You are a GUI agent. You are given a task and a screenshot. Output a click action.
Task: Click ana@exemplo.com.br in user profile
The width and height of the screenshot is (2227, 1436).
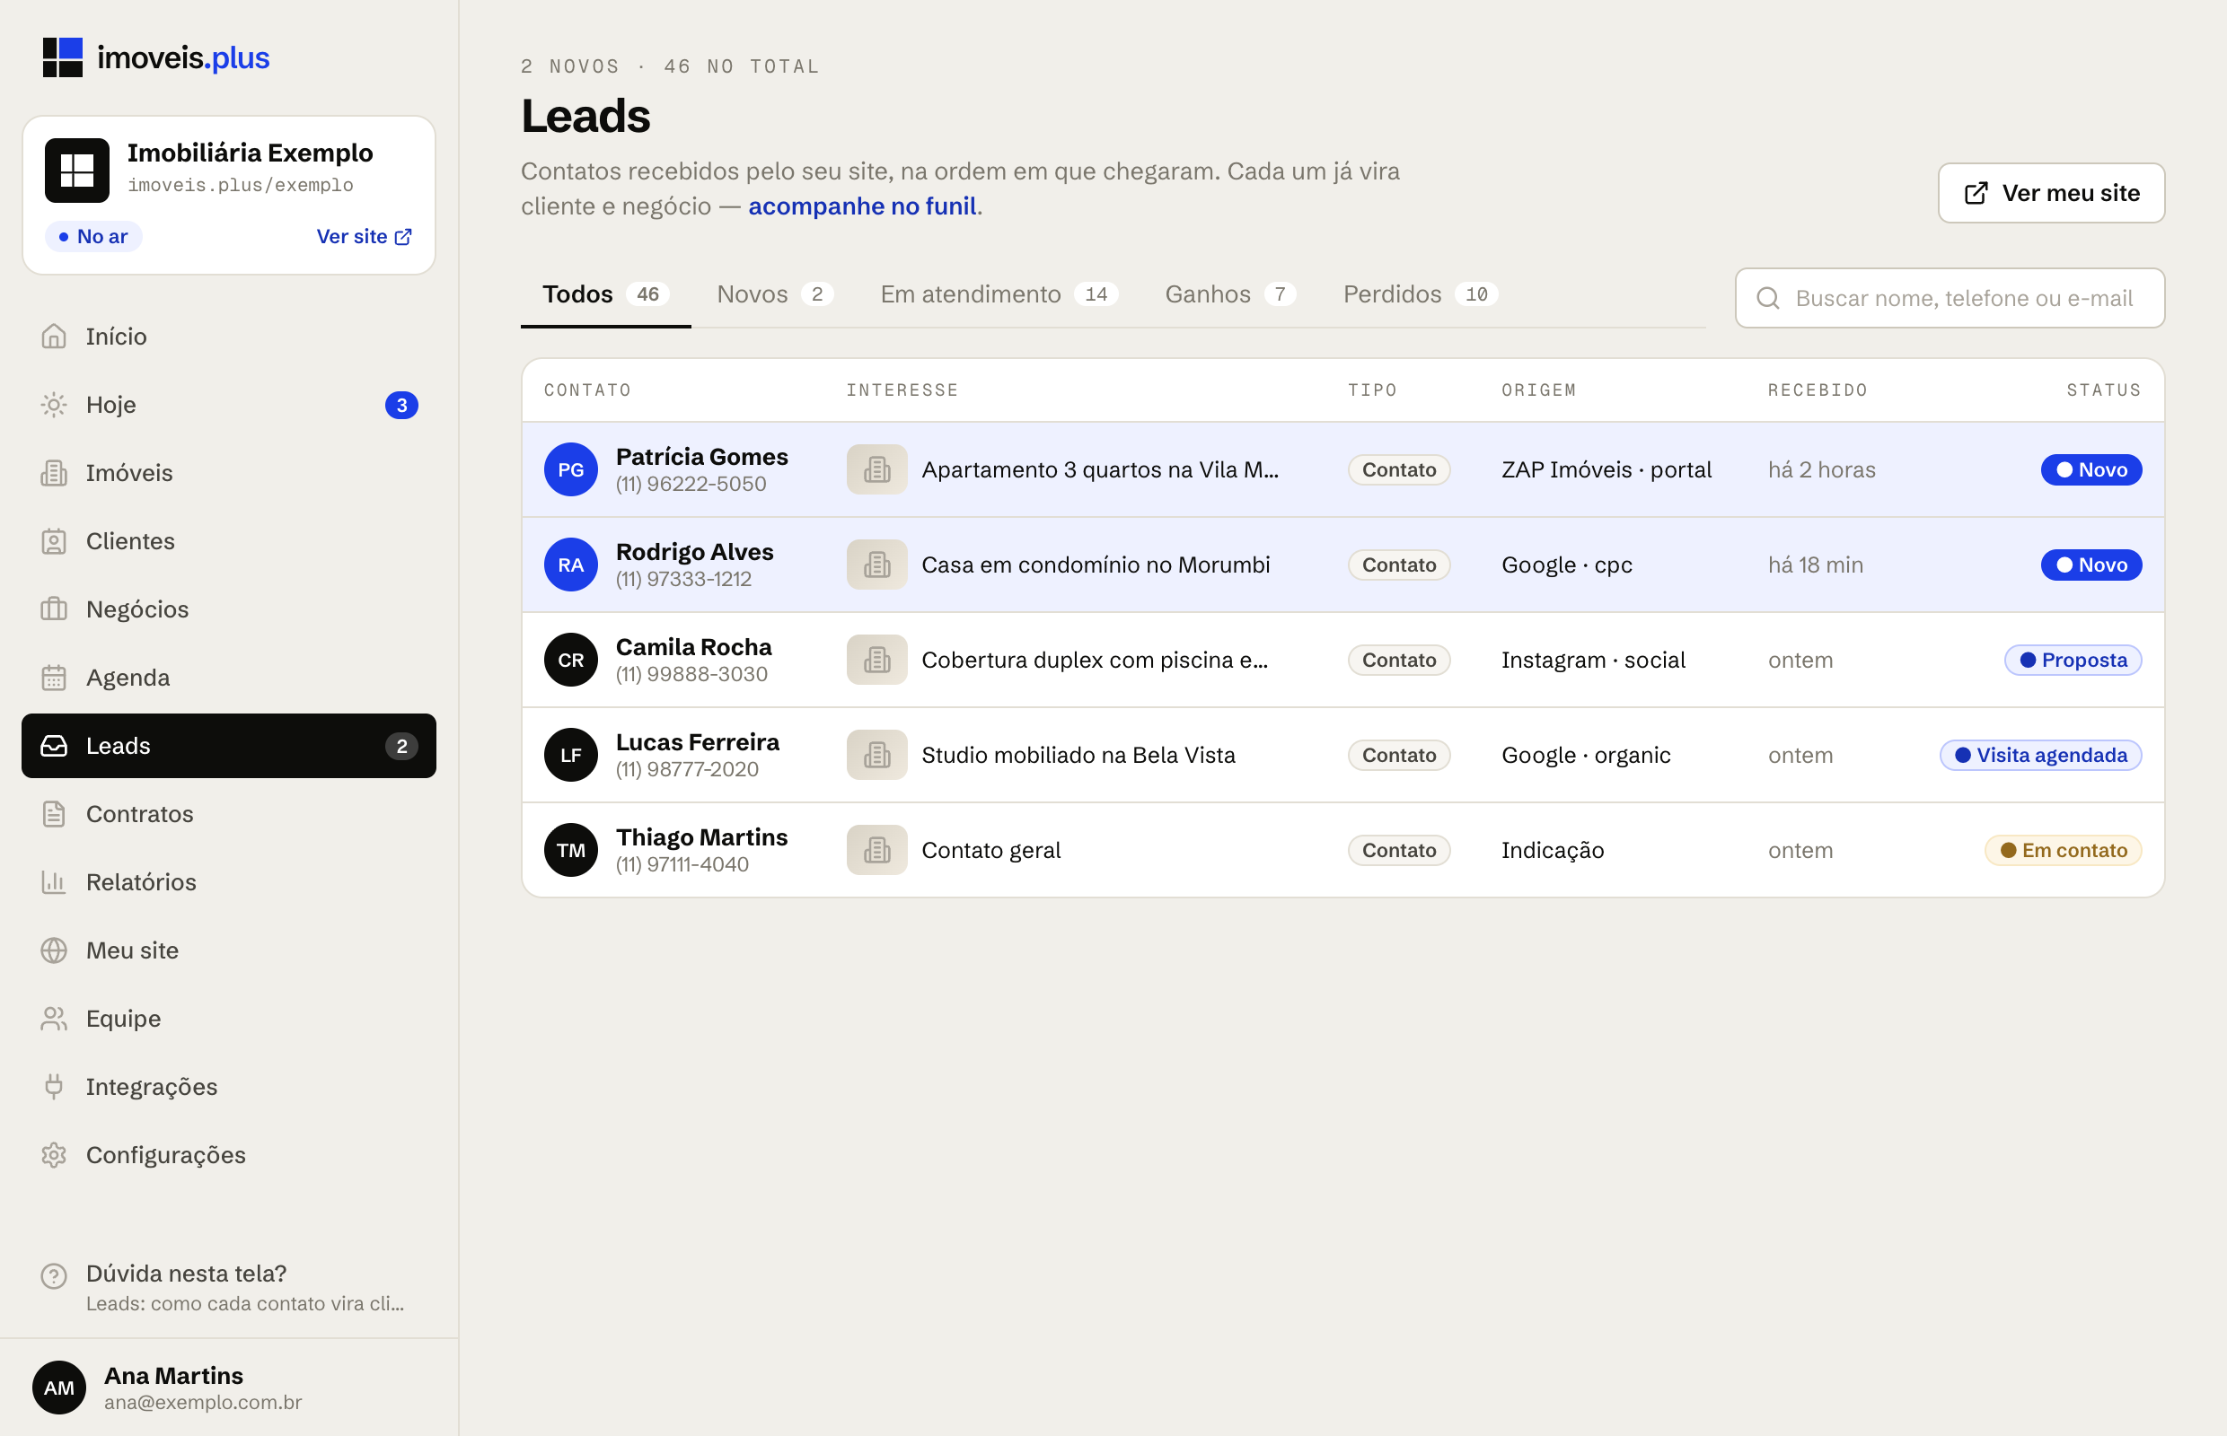pos(203,1403)
